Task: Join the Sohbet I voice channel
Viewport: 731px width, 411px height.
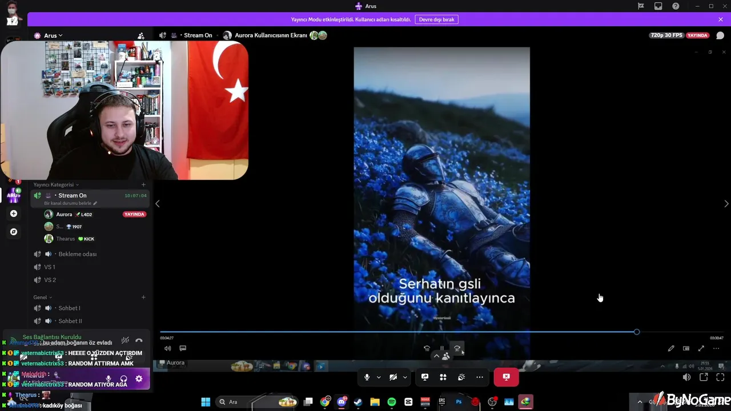Action: [90, 308]
